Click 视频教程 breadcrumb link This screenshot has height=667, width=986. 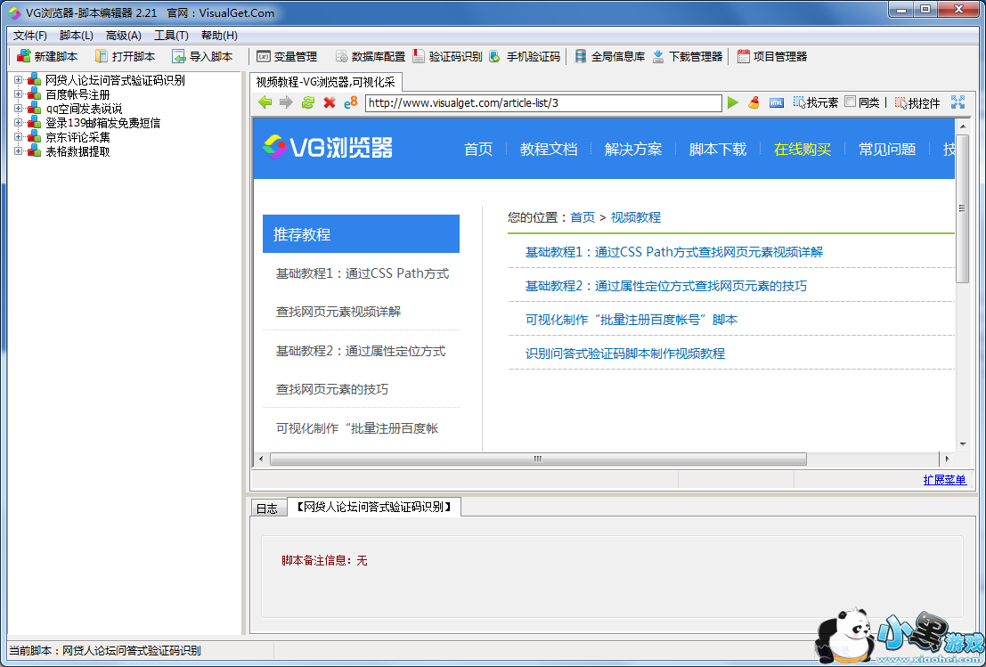point(636,217)
